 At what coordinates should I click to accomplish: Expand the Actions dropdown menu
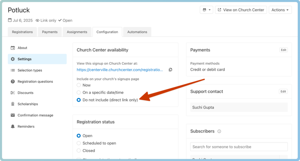(x=280, y=10)
